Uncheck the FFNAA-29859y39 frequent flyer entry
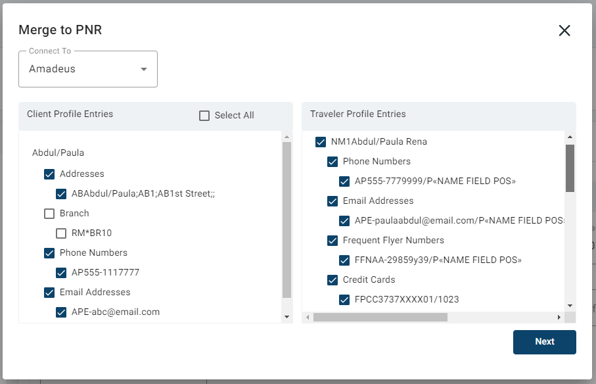Image resolution: width=596 pixels, height=384 pixels. click(x=344, y=260)
